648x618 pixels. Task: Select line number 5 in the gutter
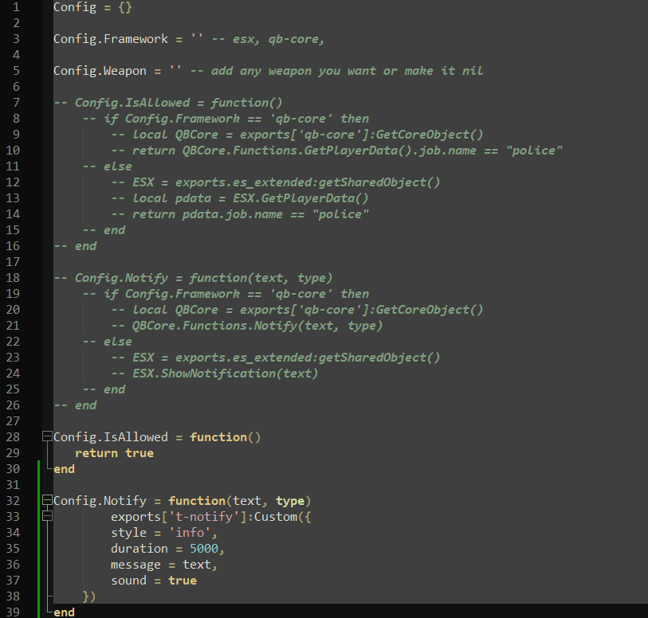coord(16,71)
